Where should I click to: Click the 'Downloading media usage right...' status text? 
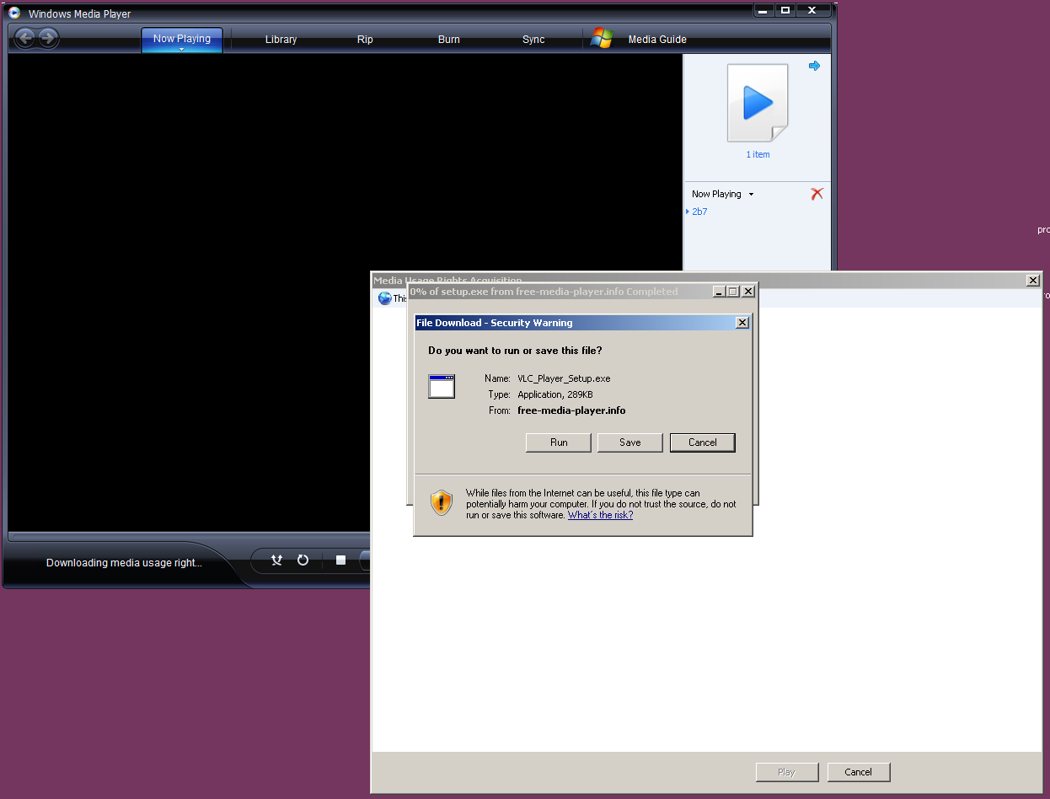pos(124,563)
